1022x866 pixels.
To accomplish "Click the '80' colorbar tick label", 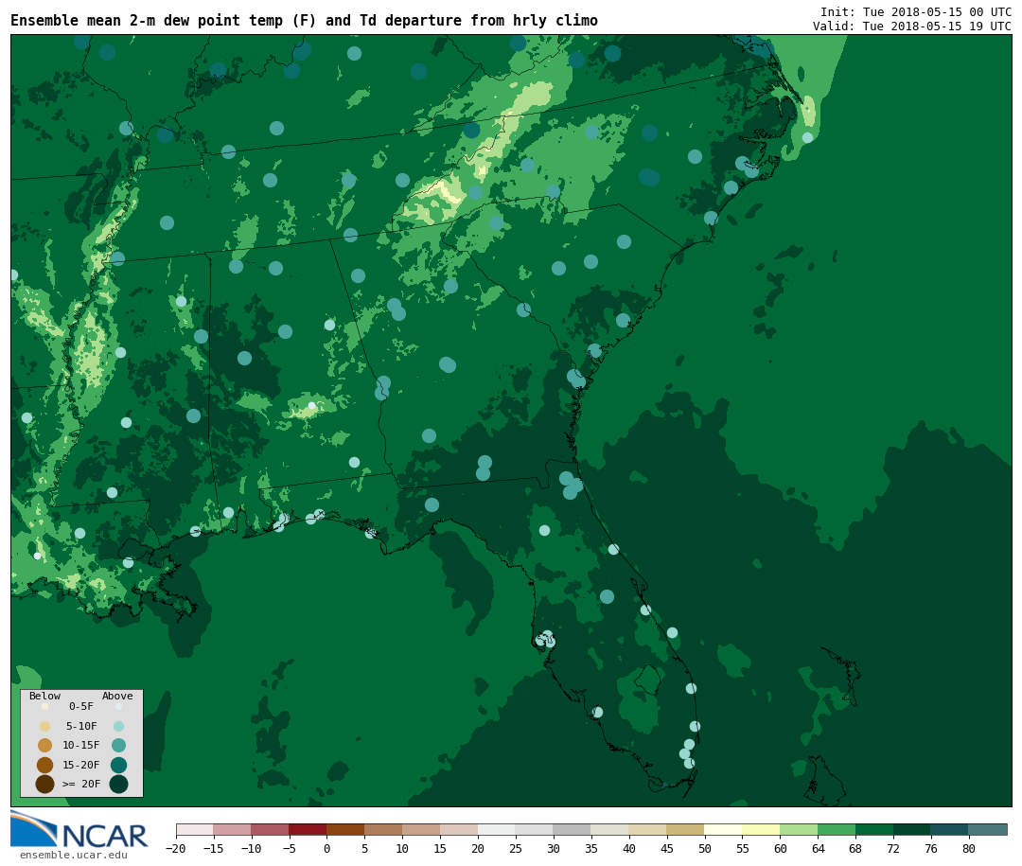I will [969, 848].
